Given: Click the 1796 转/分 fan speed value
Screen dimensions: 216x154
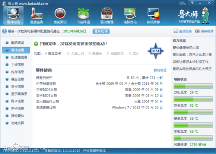Looking at the screenshot, I should click(x=198, y=144).
